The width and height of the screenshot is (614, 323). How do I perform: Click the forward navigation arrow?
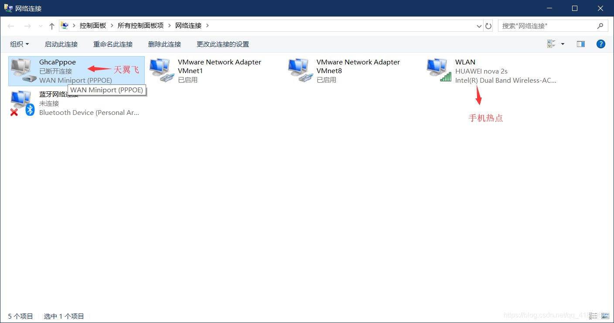click(27, 26)
